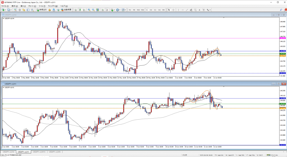
Task: Open the search magnifier at top right
Action: pos(281,10)
